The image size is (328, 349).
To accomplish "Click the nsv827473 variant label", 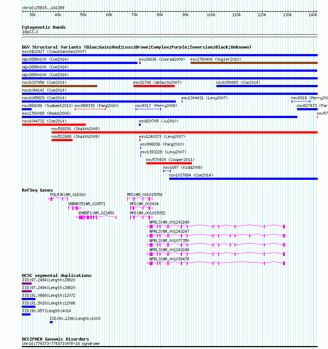I will [x=312, y=106].
